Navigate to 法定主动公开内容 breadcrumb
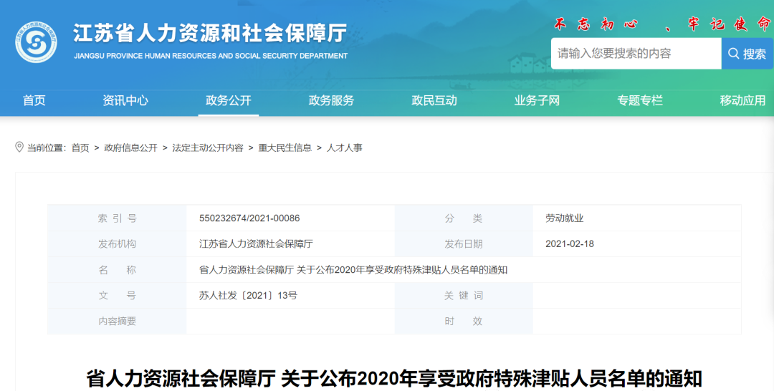 (x=208, y=148)
